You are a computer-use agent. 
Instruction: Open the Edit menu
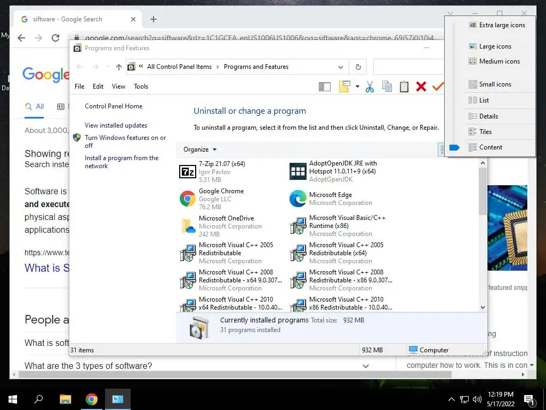pos(98,86)
